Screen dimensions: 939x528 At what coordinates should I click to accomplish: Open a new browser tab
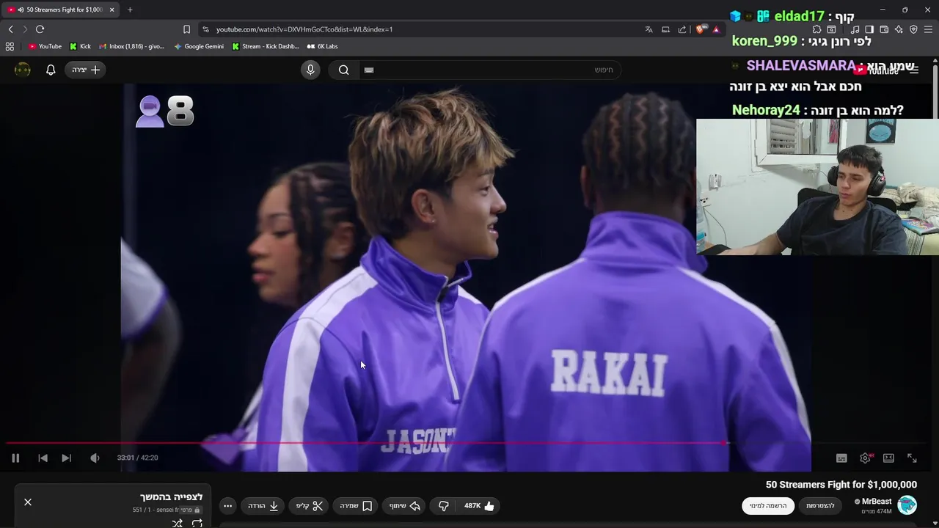[130, 10]
